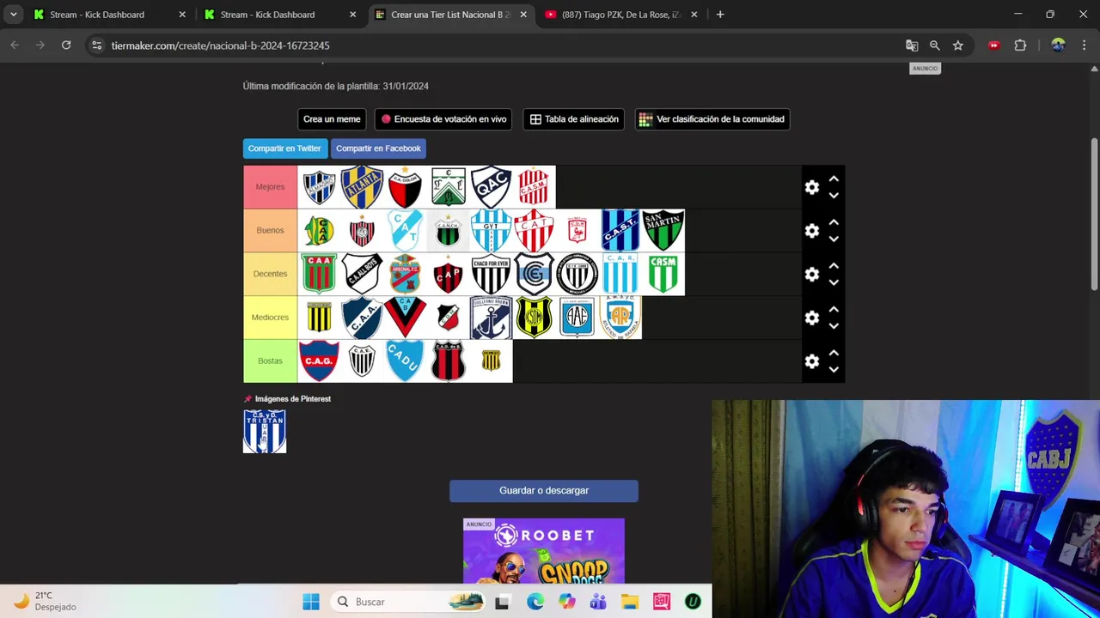This screenshot has width=1100, height=618.
Task: Pick the C.S.y D. Tristán crest below tiers
Action: click(x=265, y=431)
